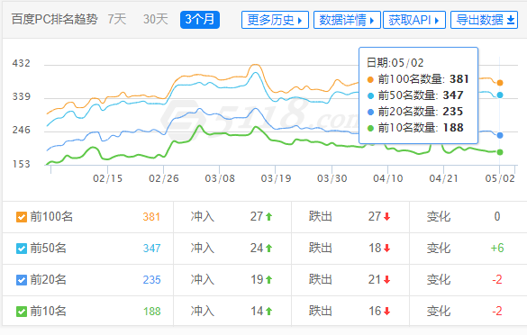This screenshot has width=527, height=335.
Task: Click the 前20名 count value 235
Action: [151, 280]
